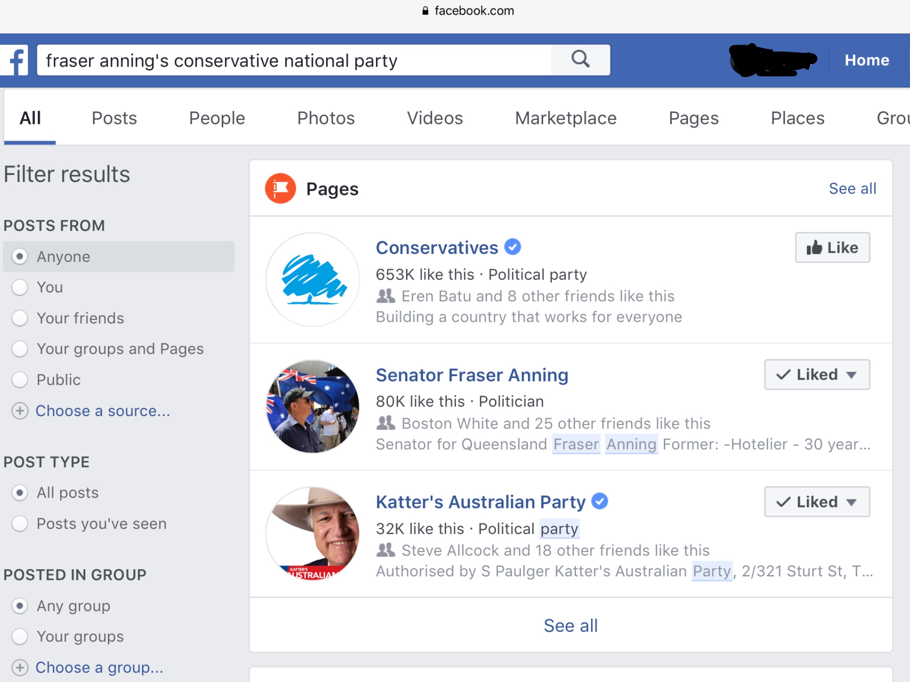Image resolution: width=910 pixels, height=682 pixels.
Task: Click Katter's Australian Party verified badge
Action: [x=599, y=501]
